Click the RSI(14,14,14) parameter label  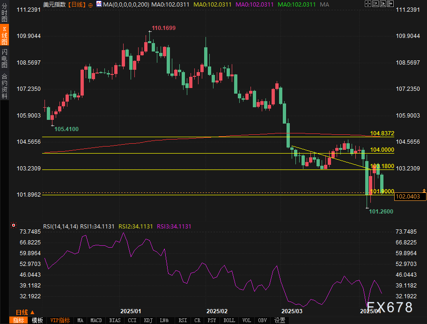coord(60,226)
